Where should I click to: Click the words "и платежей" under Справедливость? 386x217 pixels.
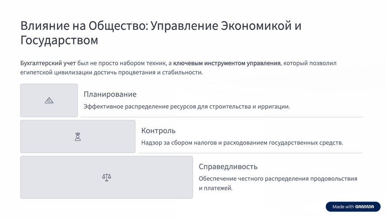tap(216, 188)
